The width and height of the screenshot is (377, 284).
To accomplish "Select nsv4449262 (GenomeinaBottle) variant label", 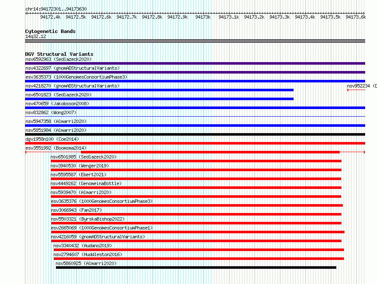I will coord(86,183).
